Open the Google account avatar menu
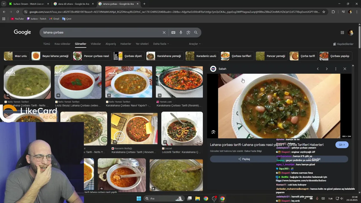 pyautogui.click(x=351, y=32)
